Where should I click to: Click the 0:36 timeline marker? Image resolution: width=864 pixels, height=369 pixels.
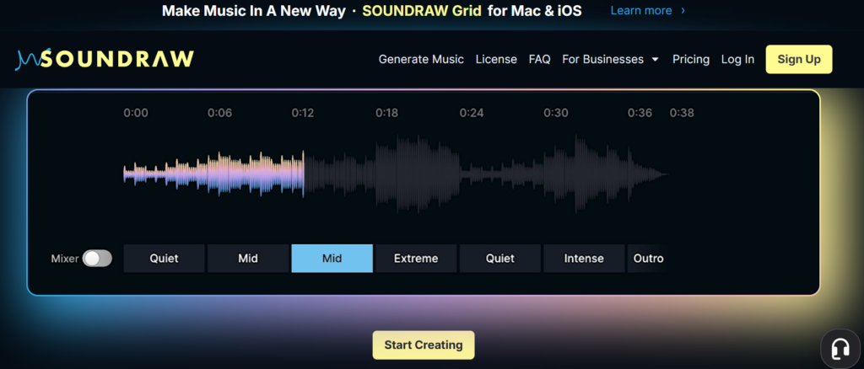coord(640,113)
